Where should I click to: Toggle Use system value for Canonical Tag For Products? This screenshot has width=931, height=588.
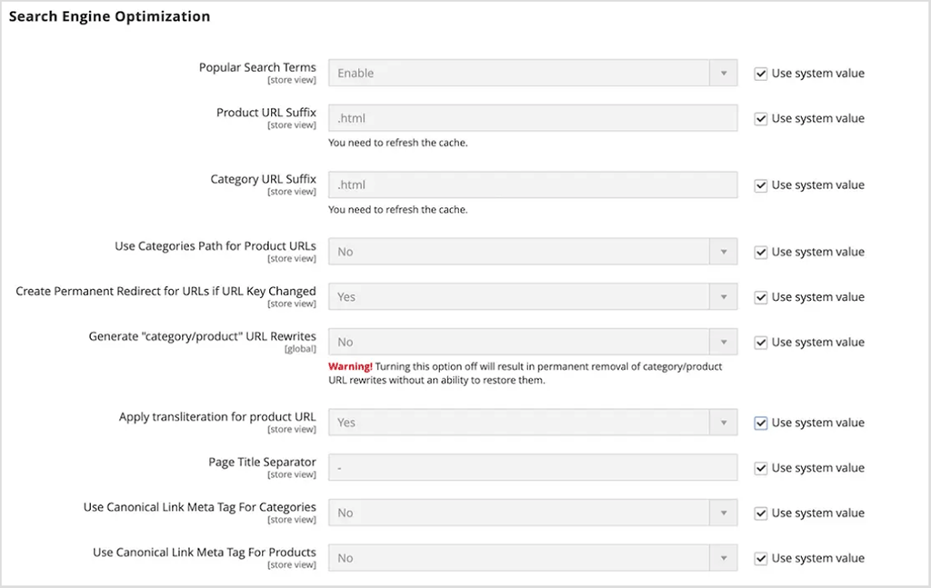(x=761, y=558)
